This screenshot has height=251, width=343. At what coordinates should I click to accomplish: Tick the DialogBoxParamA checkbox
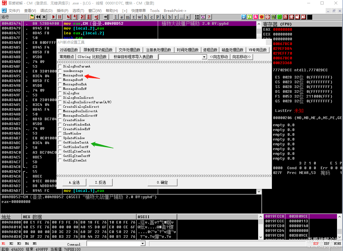pos(60,67)
